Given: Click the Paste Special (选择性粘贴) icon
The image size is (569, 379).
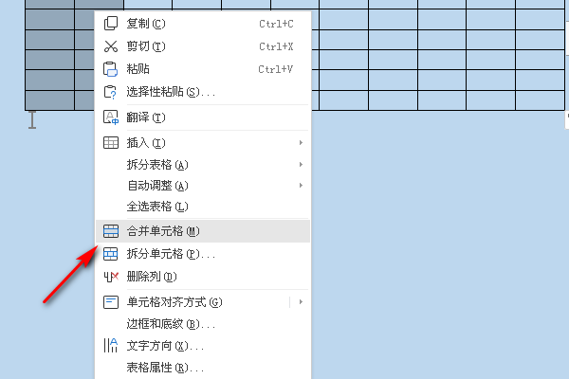Looking at the screenshot, I should coord(111,92).
